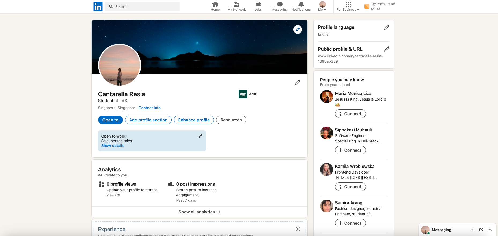Image resolution: width=498 pixels, height=236 pixels.
Task: Connect with Siphokazi Muhauli
Action: [x=350, y=150]
